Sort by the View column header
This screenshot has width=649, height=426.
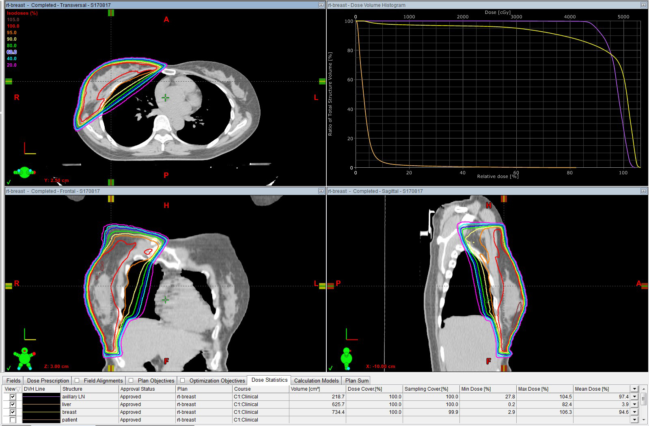pyautogui.click(x=12, y=389)
